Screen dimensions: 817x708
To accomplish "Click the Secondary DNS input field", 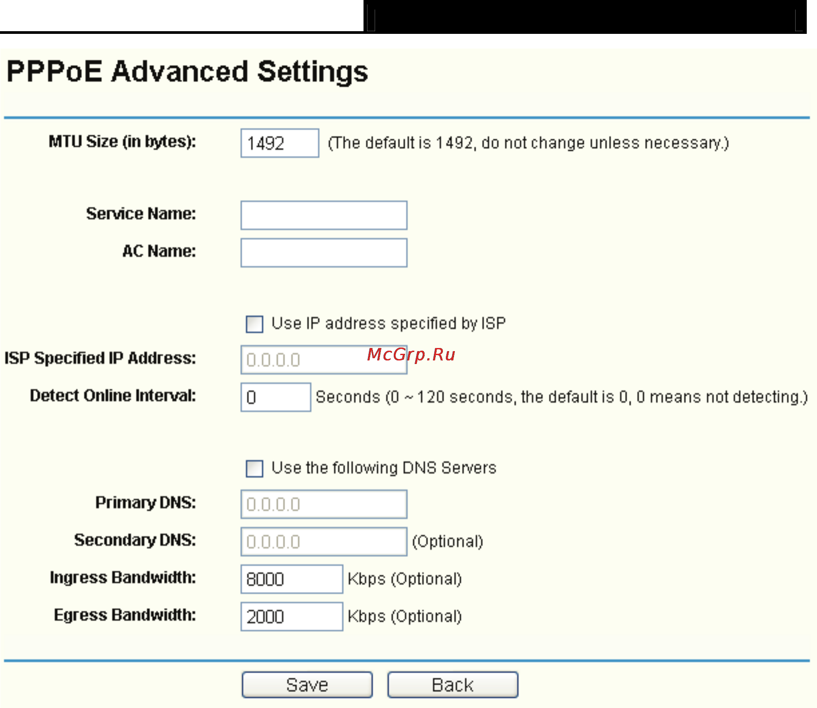I will (324, 541).
